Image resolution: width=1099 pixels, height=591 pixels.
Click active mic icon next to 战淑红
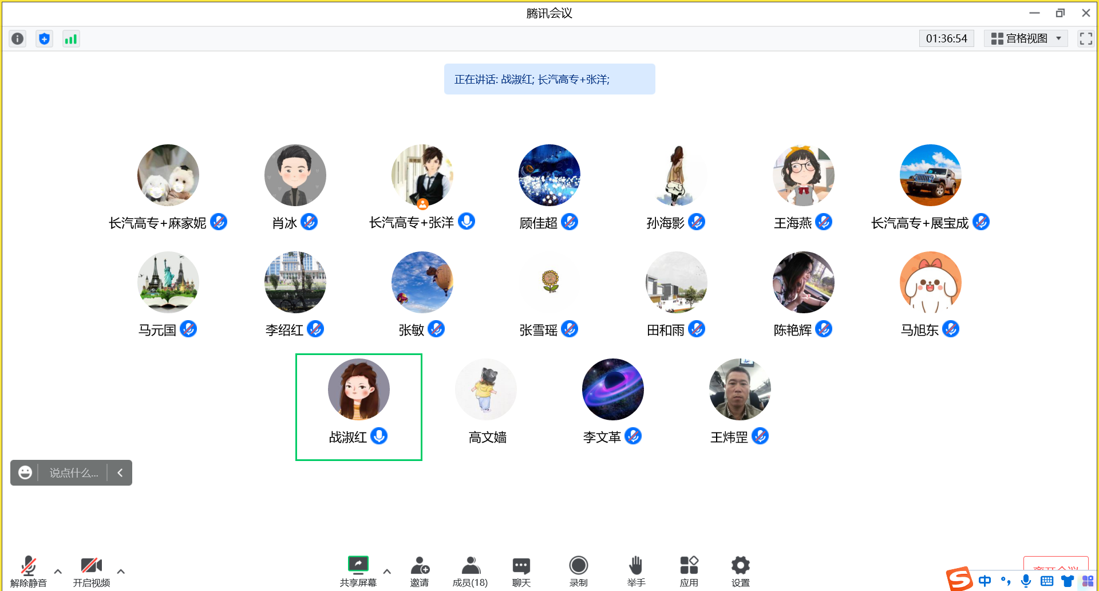[379, 436]
